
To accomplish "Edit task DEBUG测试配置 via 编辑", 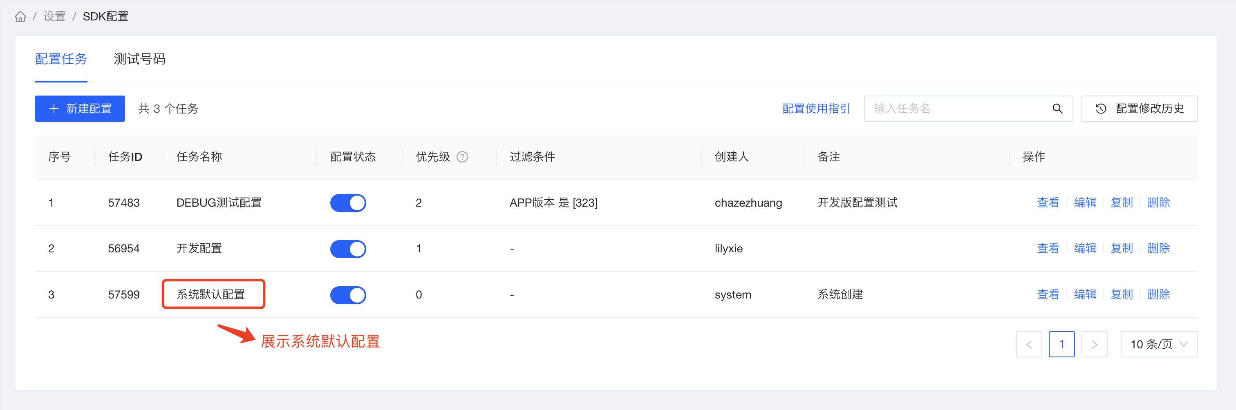I will click(1085, 203).
